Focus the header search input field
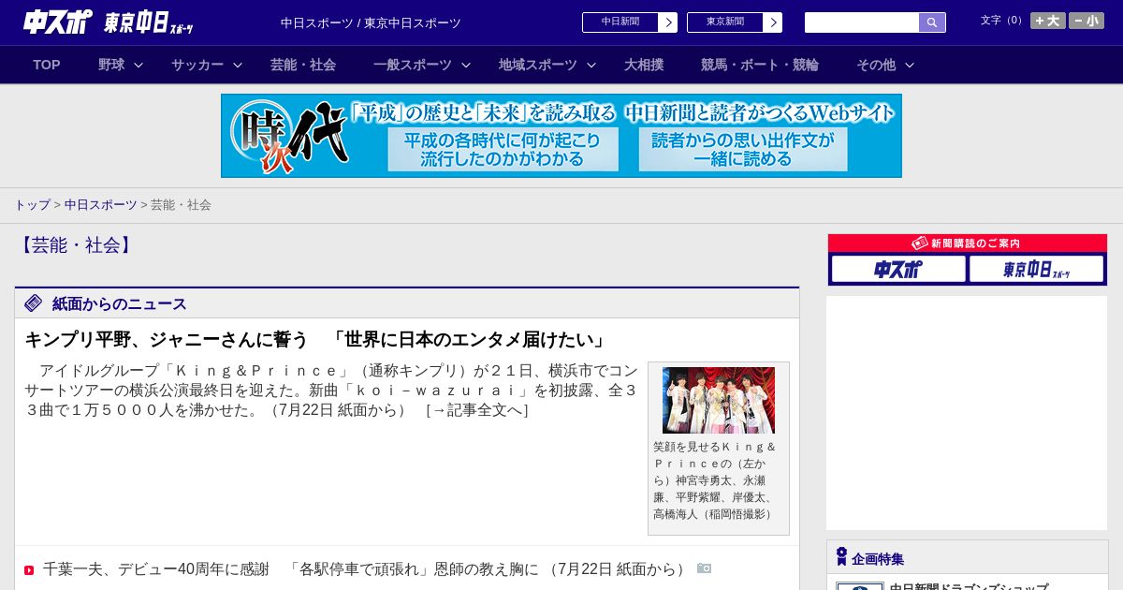This screenshot has width=1123, height=590. (x=862, y=22)
